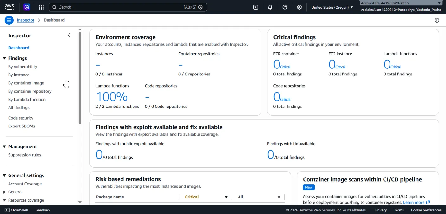This screenshot has height=214, width=446.
Task: Click Lambda functions 0 Critical link
Action: click(392, 65)
